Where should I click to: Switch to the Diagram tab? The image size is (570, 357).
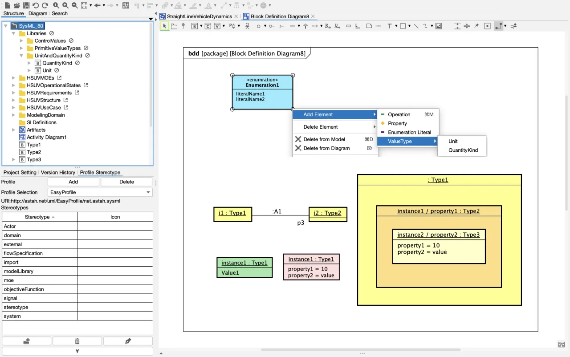coord(38,13)
